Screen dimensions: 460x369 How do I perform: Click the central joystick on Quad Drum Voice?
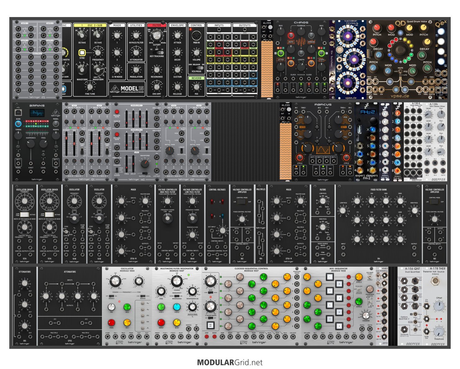pyautogui.click(x=401, y=50)
